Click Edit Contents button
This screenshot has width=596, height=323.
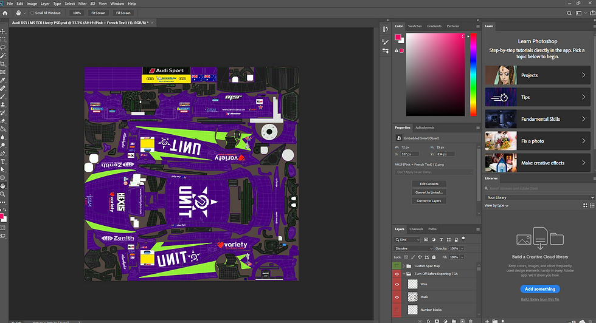click(x=429, y=184)
